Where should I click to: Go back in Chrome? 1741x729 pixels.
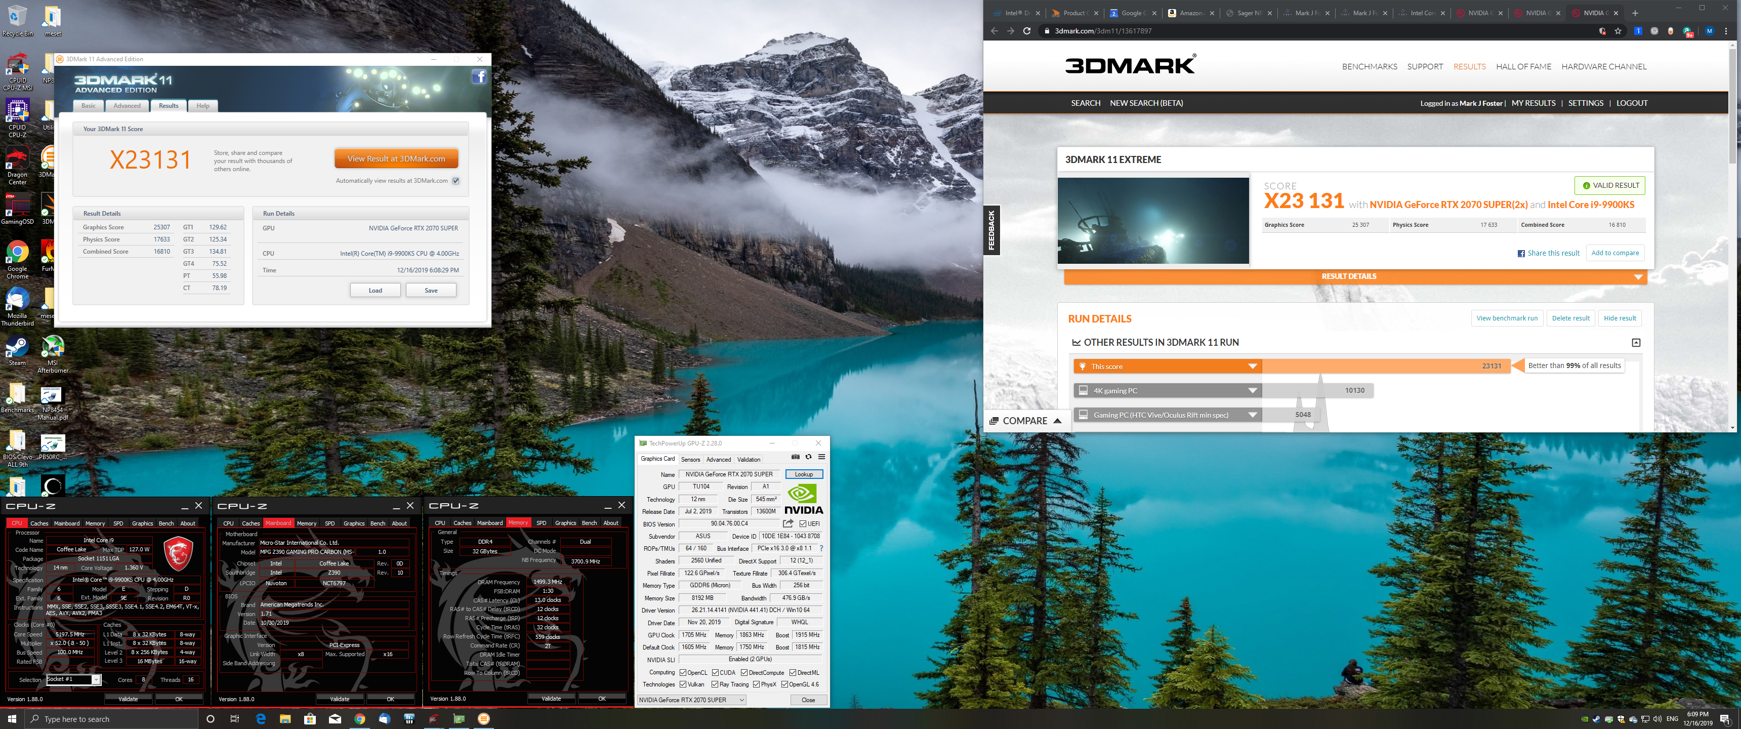[x=994, y=31]
